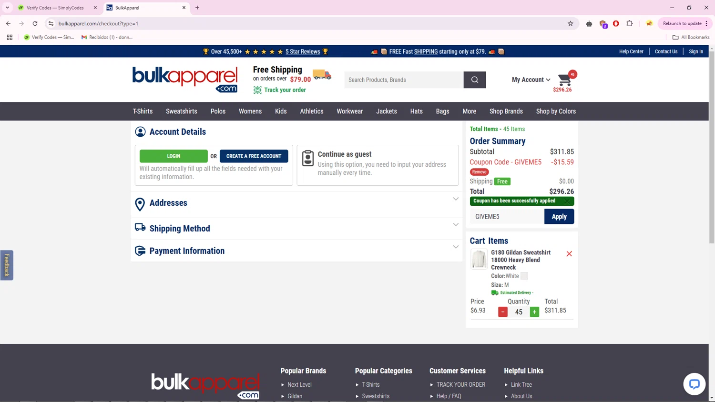This screenshot has height=402, width=715.
Task: Click the quantity field showing 45
Action: pos(519,312)
